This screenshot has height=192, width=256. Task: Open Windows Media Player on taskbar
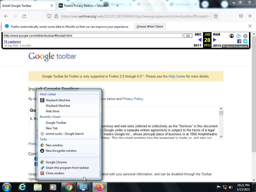[x=53, y=187]
